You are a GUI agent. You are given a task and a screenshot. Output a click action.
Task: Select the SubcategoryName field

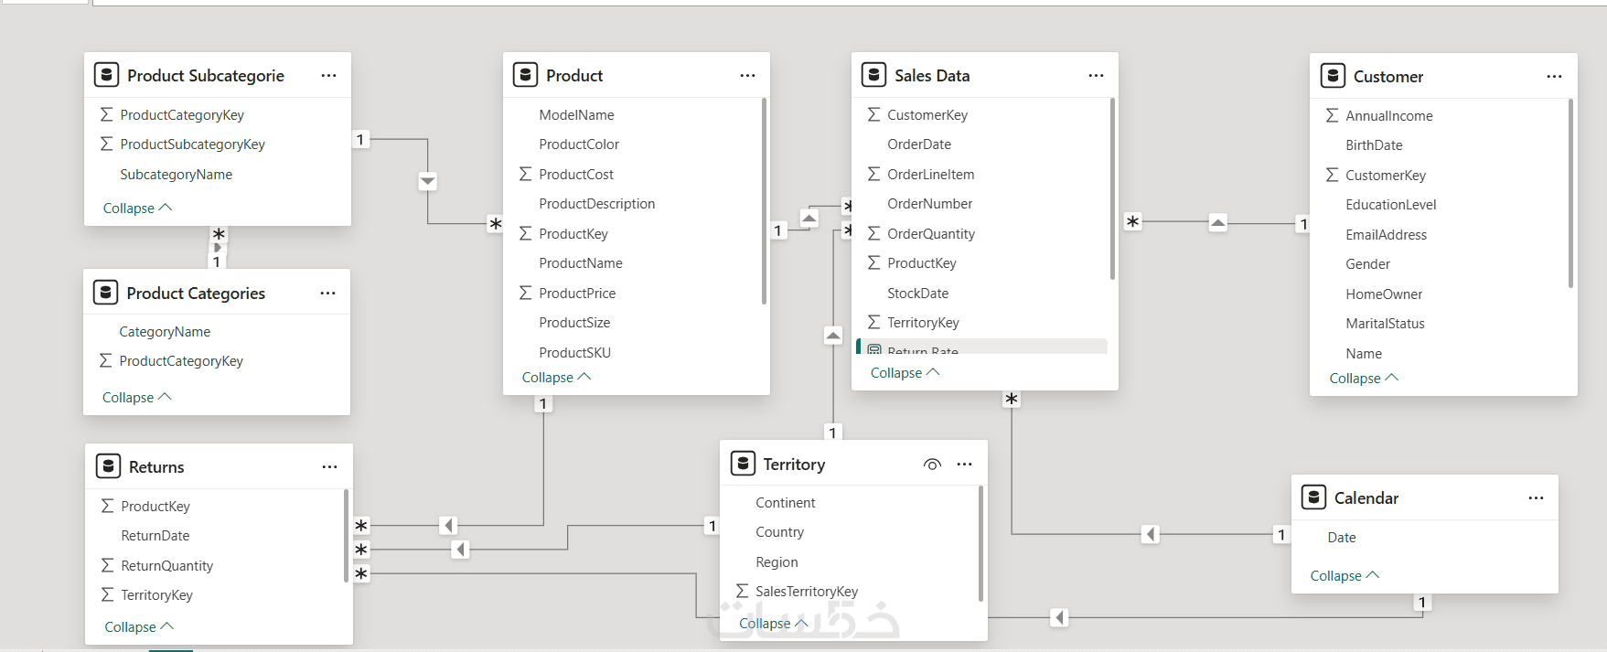pos(176,174)
